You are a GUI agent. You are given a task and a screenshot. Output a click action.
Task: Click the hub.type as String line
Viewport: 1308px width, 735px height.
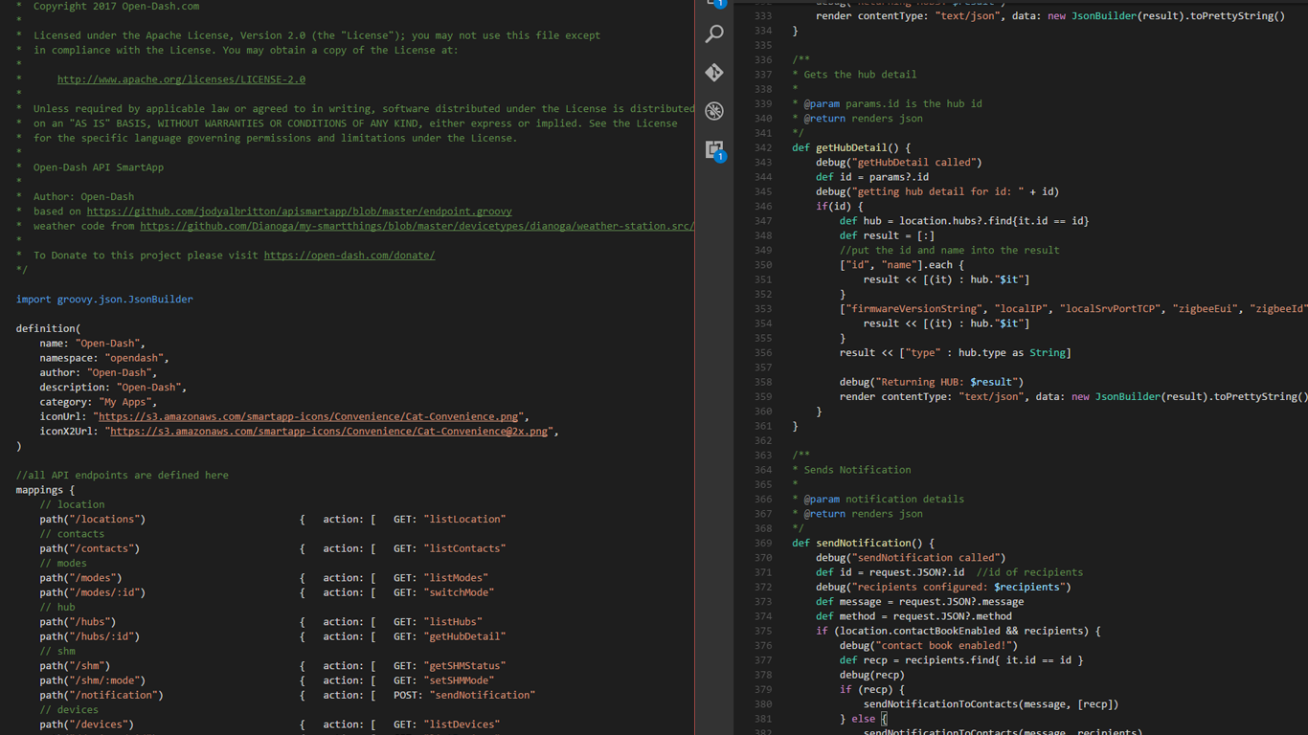tap(956, 352)
